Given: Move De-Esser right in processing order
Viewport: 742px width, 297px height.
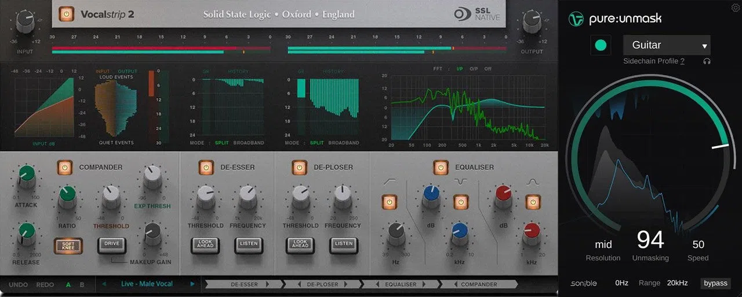Looking at the screenshot, I should (267, 284).
